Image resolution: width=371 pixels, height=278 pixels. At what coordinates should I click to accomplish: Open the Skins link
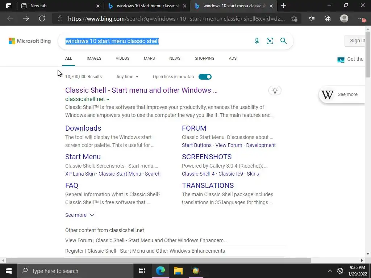[253, 174]
